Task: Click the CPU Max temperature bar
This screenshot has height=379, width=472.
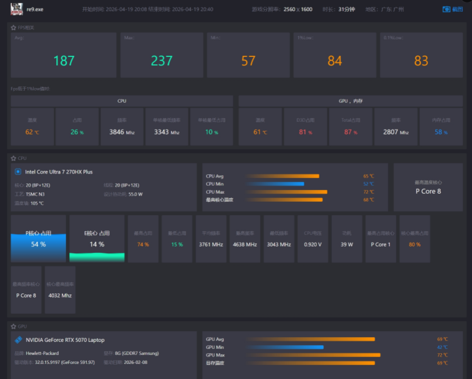Action: coord(286,192)
